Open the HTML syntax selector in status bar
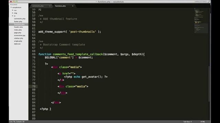220x123 pixels. click(202, 122)
